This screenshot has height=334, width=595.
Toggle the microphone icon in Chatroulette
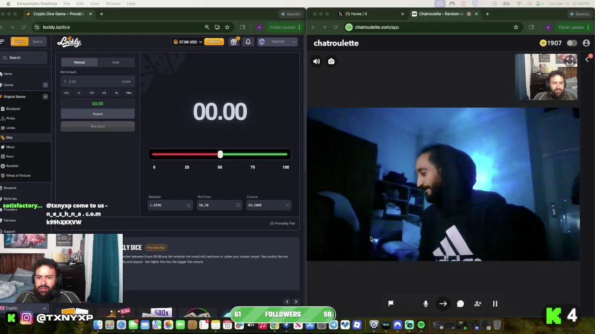[x=426, y=303]
